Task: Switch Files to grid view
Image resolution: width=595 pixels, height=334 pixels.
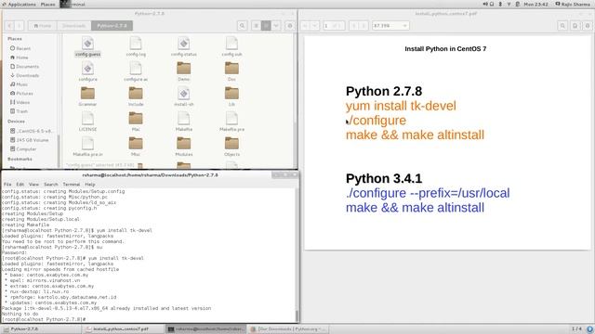Action: click(x=266, y=26)
